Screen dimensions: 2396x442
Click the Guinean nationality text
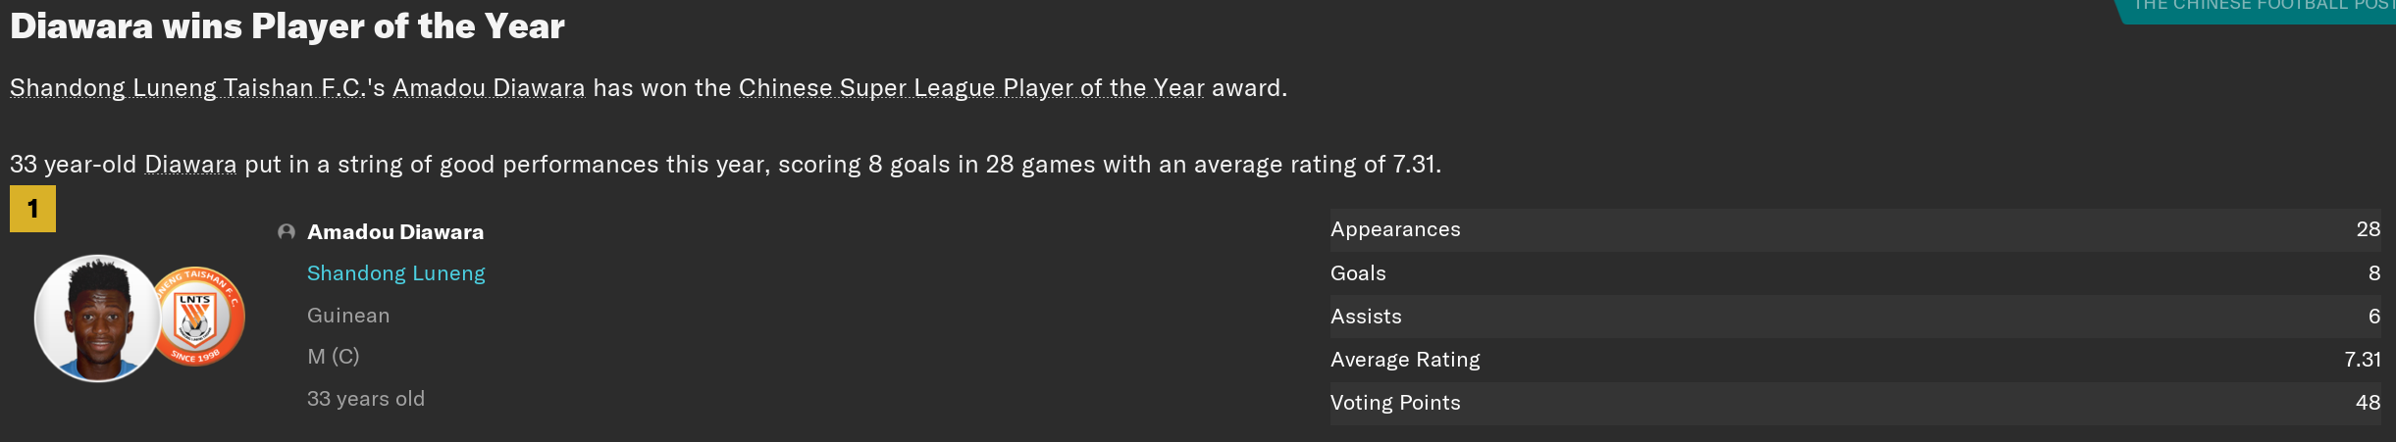click(x=348, y=316)
